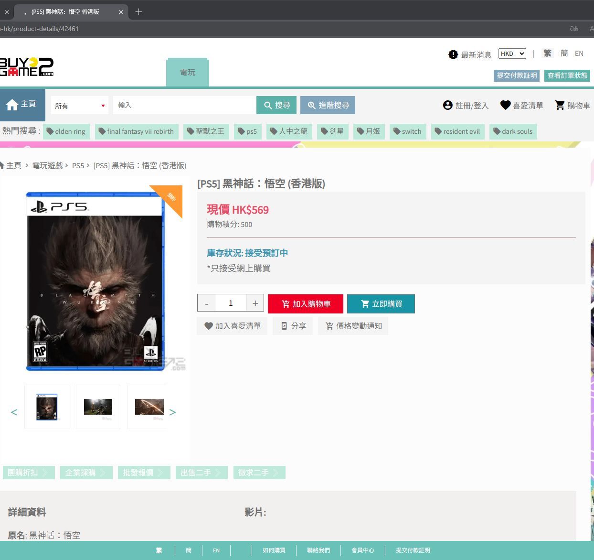The image size is (594, 560).
Task: Click the 立即購買 buy now button
Action: (x=381, y=303)
